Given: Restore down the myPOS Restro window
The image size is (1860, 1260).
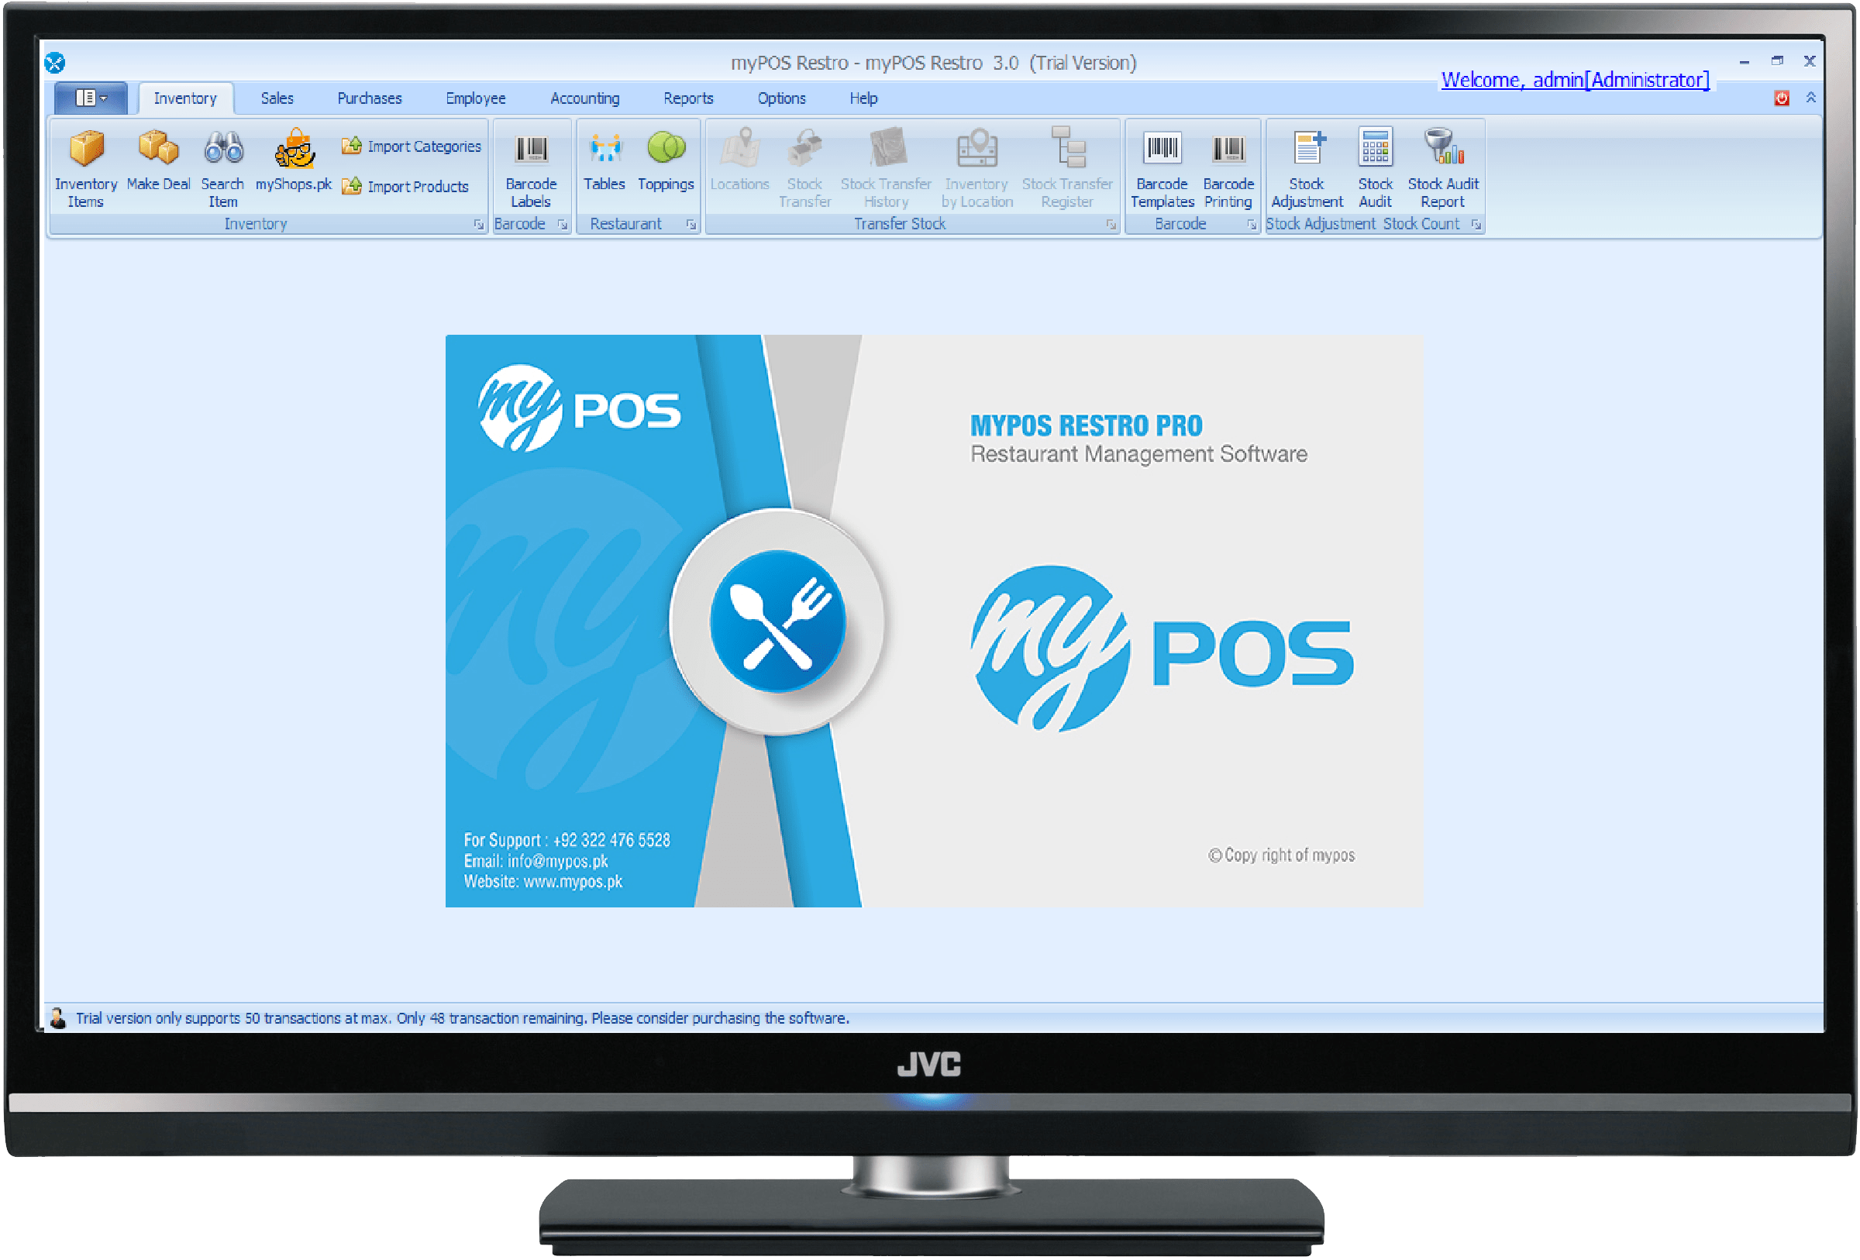Looking at the screenshot, I should (x=1777, y=60).
